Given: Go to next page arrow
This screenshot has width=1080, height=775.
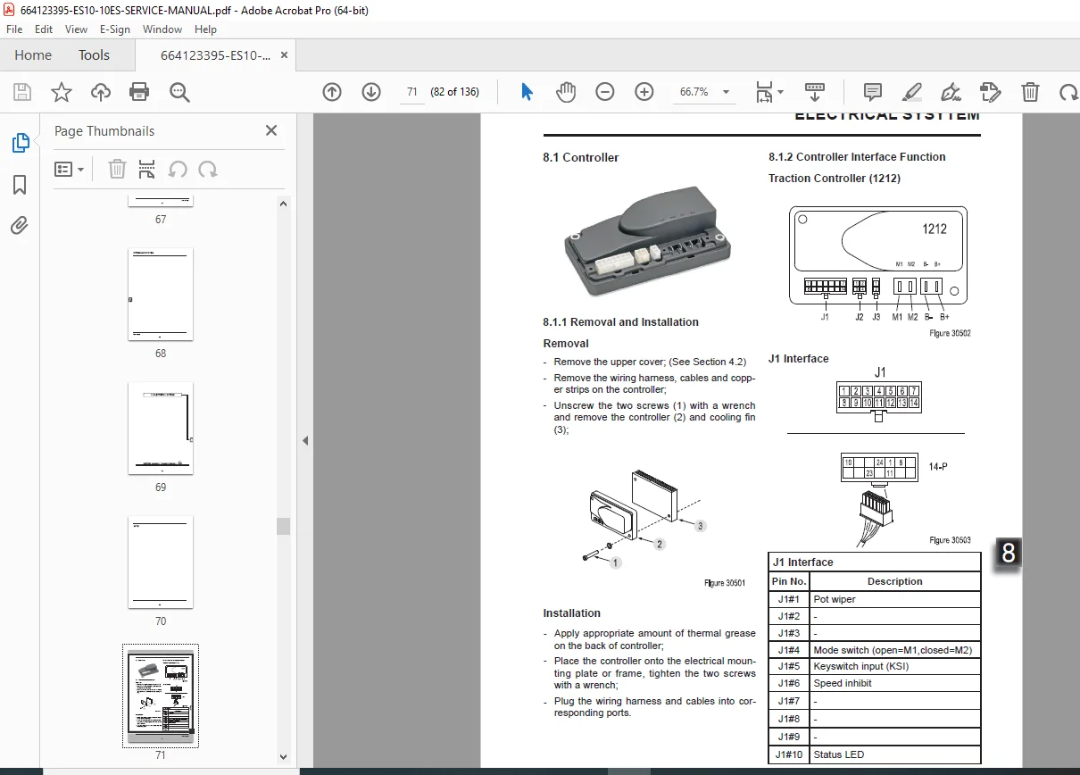Looking at the screenshot, I should tap(371, 91).
